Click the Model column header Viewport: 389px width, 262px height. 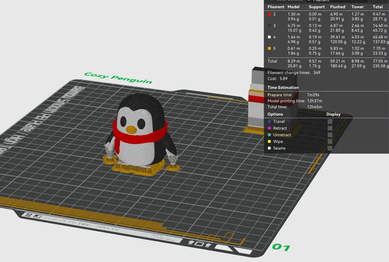click(x=293, y=7)
